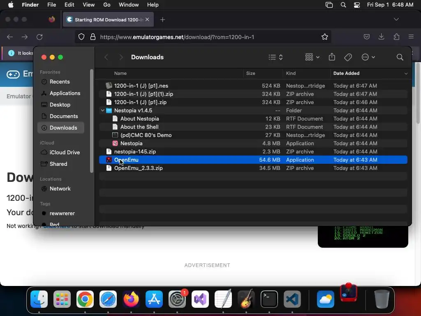Open the App Store Dock icon
The width and height of the screenshot is (421, 316).
coord(154,299)
